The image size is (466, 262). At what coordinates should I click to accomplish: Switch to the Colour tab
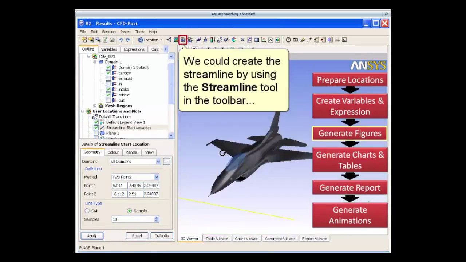(113, 152)
